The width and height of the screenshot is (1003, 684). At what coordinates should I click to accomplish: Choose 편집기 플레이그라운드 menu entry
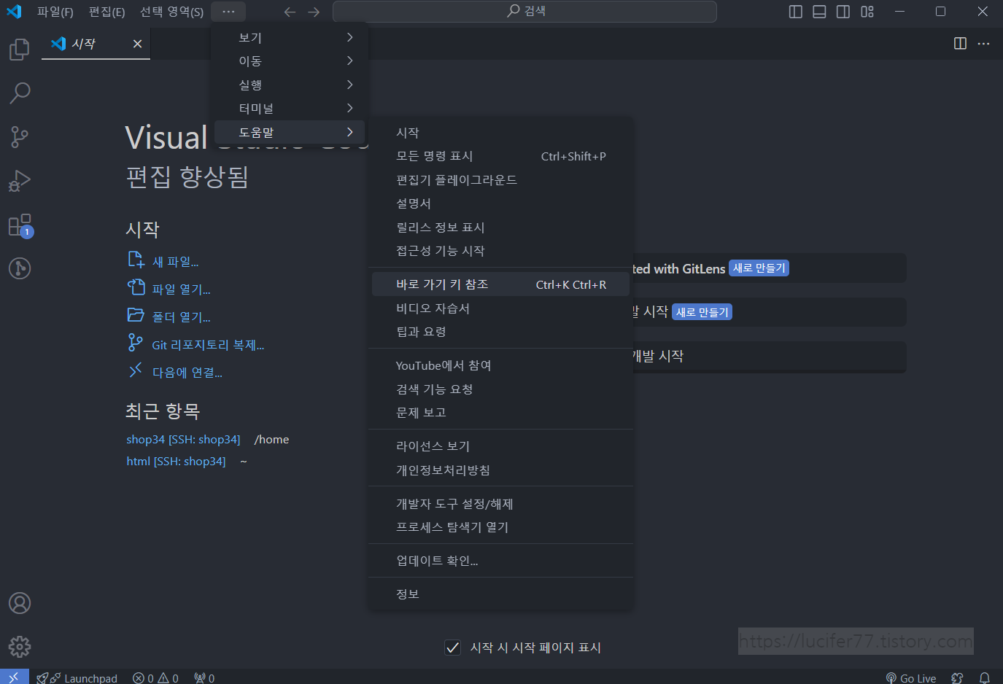pos(500,179)
